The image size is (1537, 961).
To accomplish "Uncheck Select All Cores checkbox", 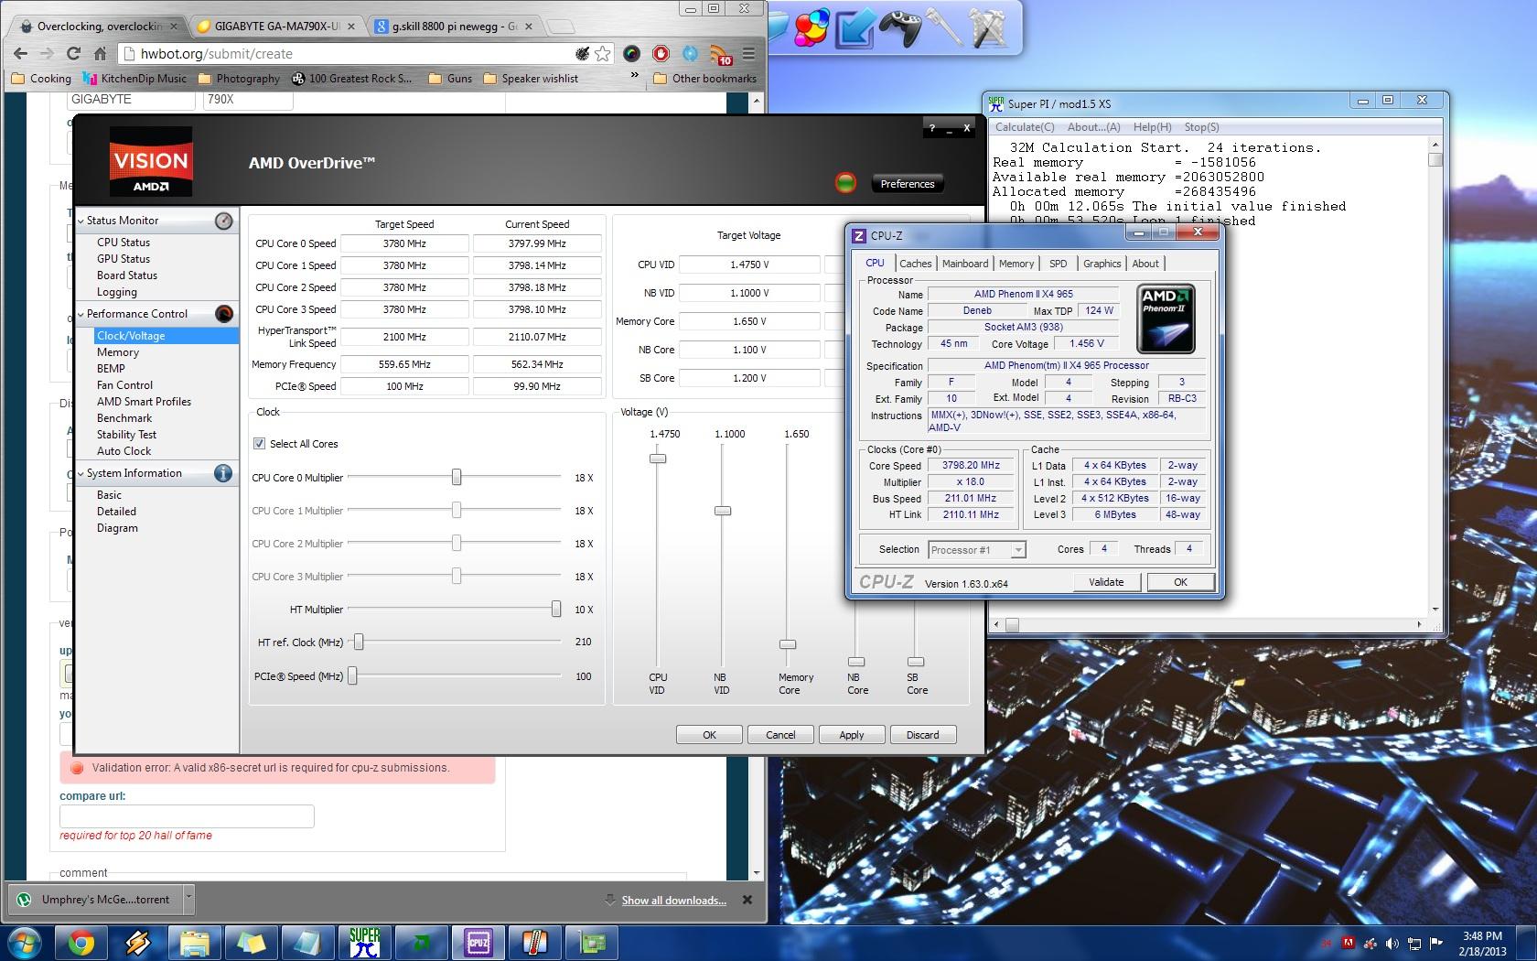I will [x=260, y=444].
